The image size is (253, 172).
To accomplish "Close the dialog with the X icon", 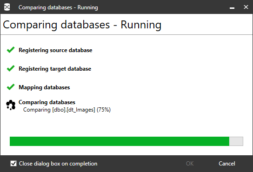I will pyautogui.click(x=246, y=7).
